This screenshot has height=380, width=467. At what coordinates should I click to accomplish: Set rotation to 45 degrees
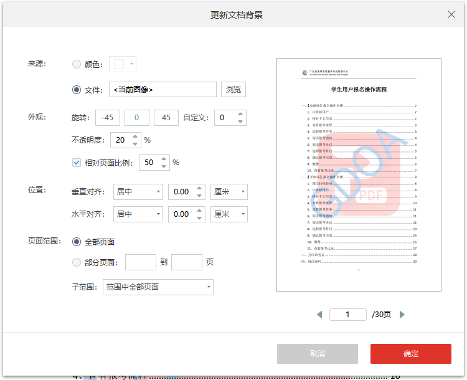pyautogui.click(x=166, y=118)
